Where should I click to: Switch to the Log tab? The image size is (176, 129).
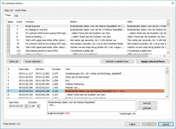point(16,15)
